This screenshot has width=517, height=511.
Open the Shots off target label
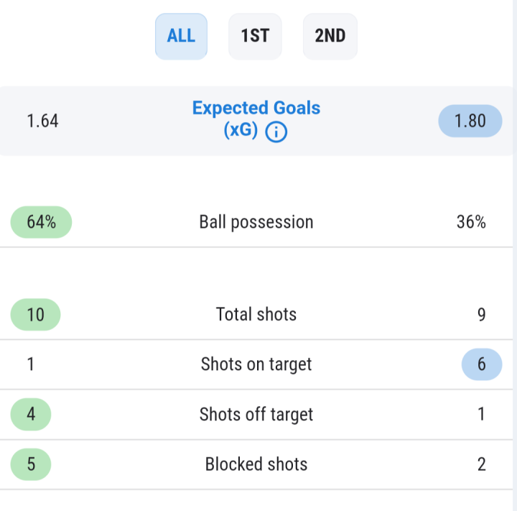pyautogui.click(x=256, y=415)
